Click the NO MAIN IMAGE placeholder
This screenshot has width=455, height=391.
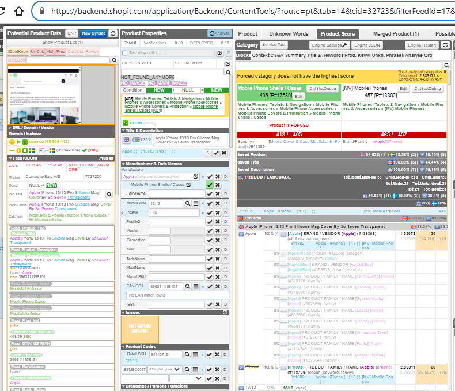140,329
